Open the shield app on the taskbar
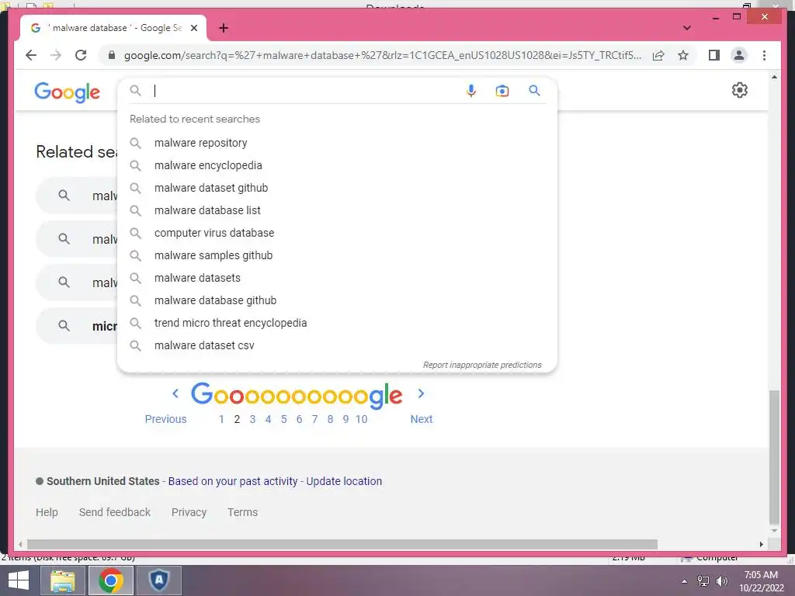 [x=159, y=580]
